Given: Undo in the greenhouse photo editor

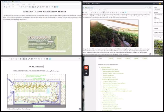Looking at the screenshot, I should (x=118, y=12).
